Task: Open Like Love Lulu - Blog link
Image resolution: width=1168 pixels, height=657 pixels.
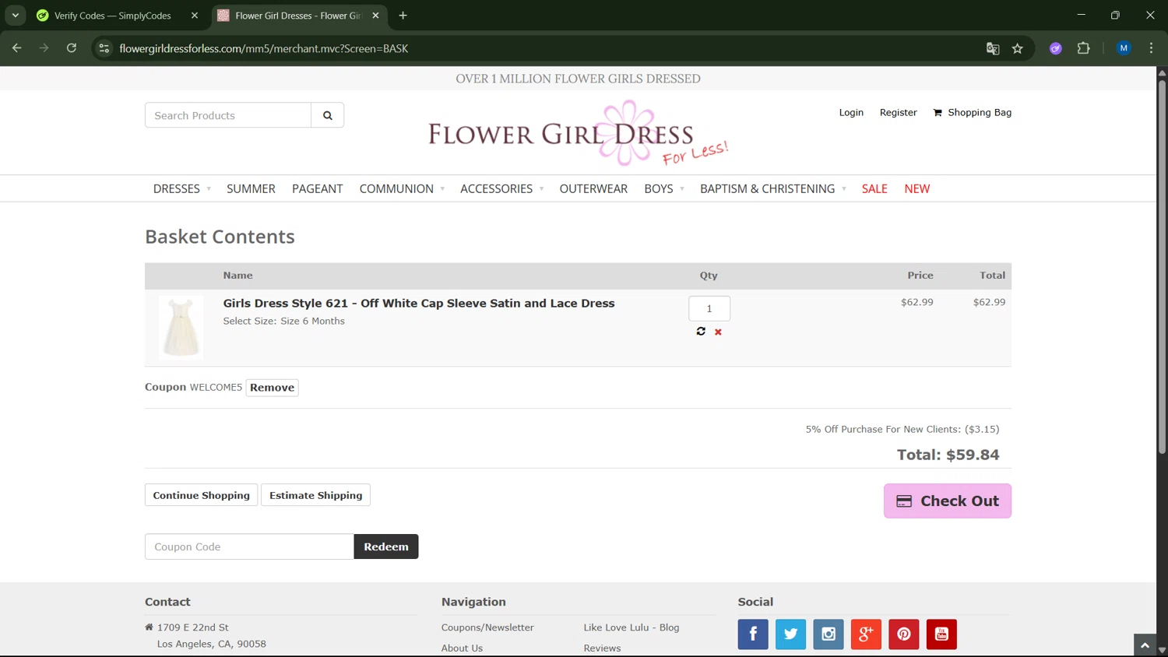Action: coord(631,627)
